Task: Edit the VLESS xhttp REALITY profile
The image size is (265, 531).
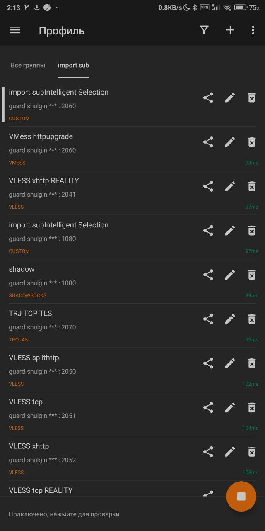Action: (230, 186)
